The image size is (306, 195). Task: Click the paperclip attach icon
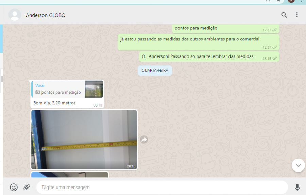(x=27, y=187)
